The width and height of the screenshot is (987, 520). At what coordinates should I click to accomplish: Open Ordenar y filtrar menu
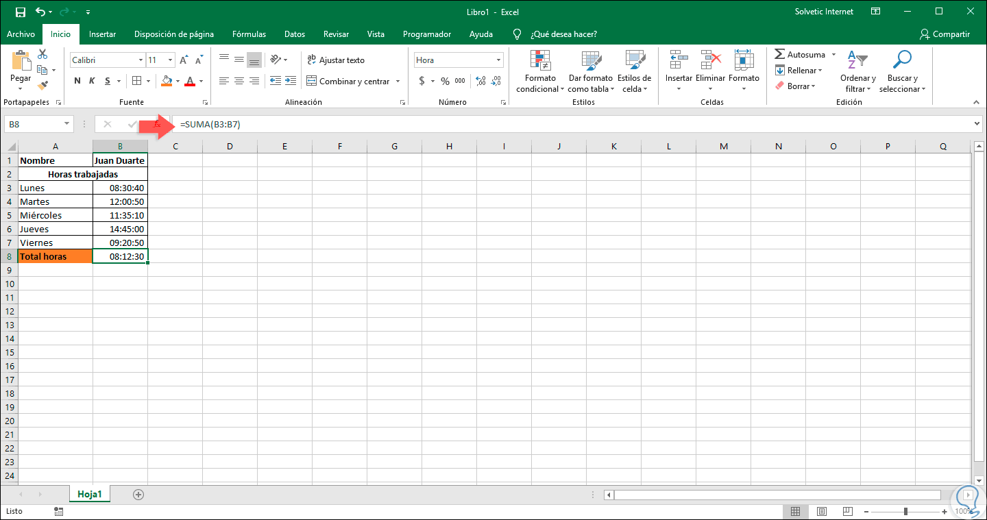click(x=858, y=71)
